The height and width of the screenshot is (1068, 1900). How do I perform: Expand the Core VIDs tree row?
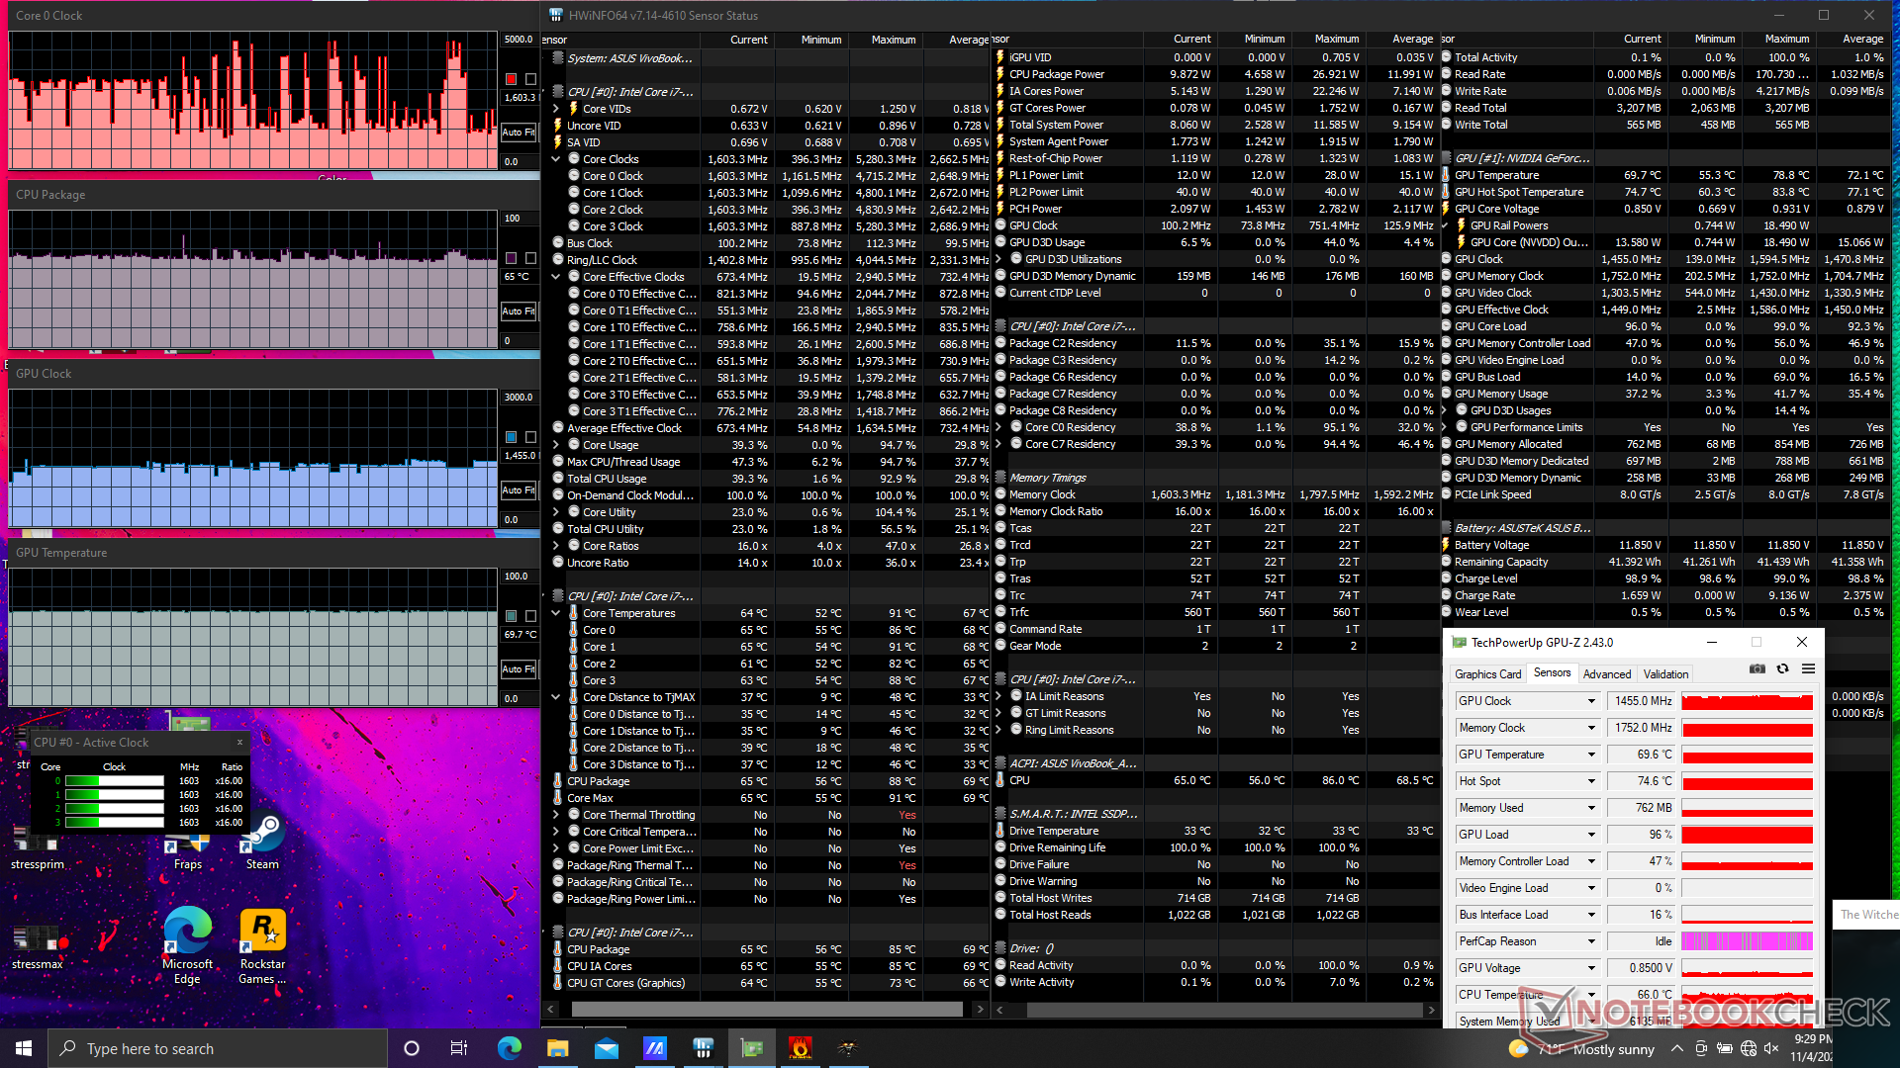[556, 109]
